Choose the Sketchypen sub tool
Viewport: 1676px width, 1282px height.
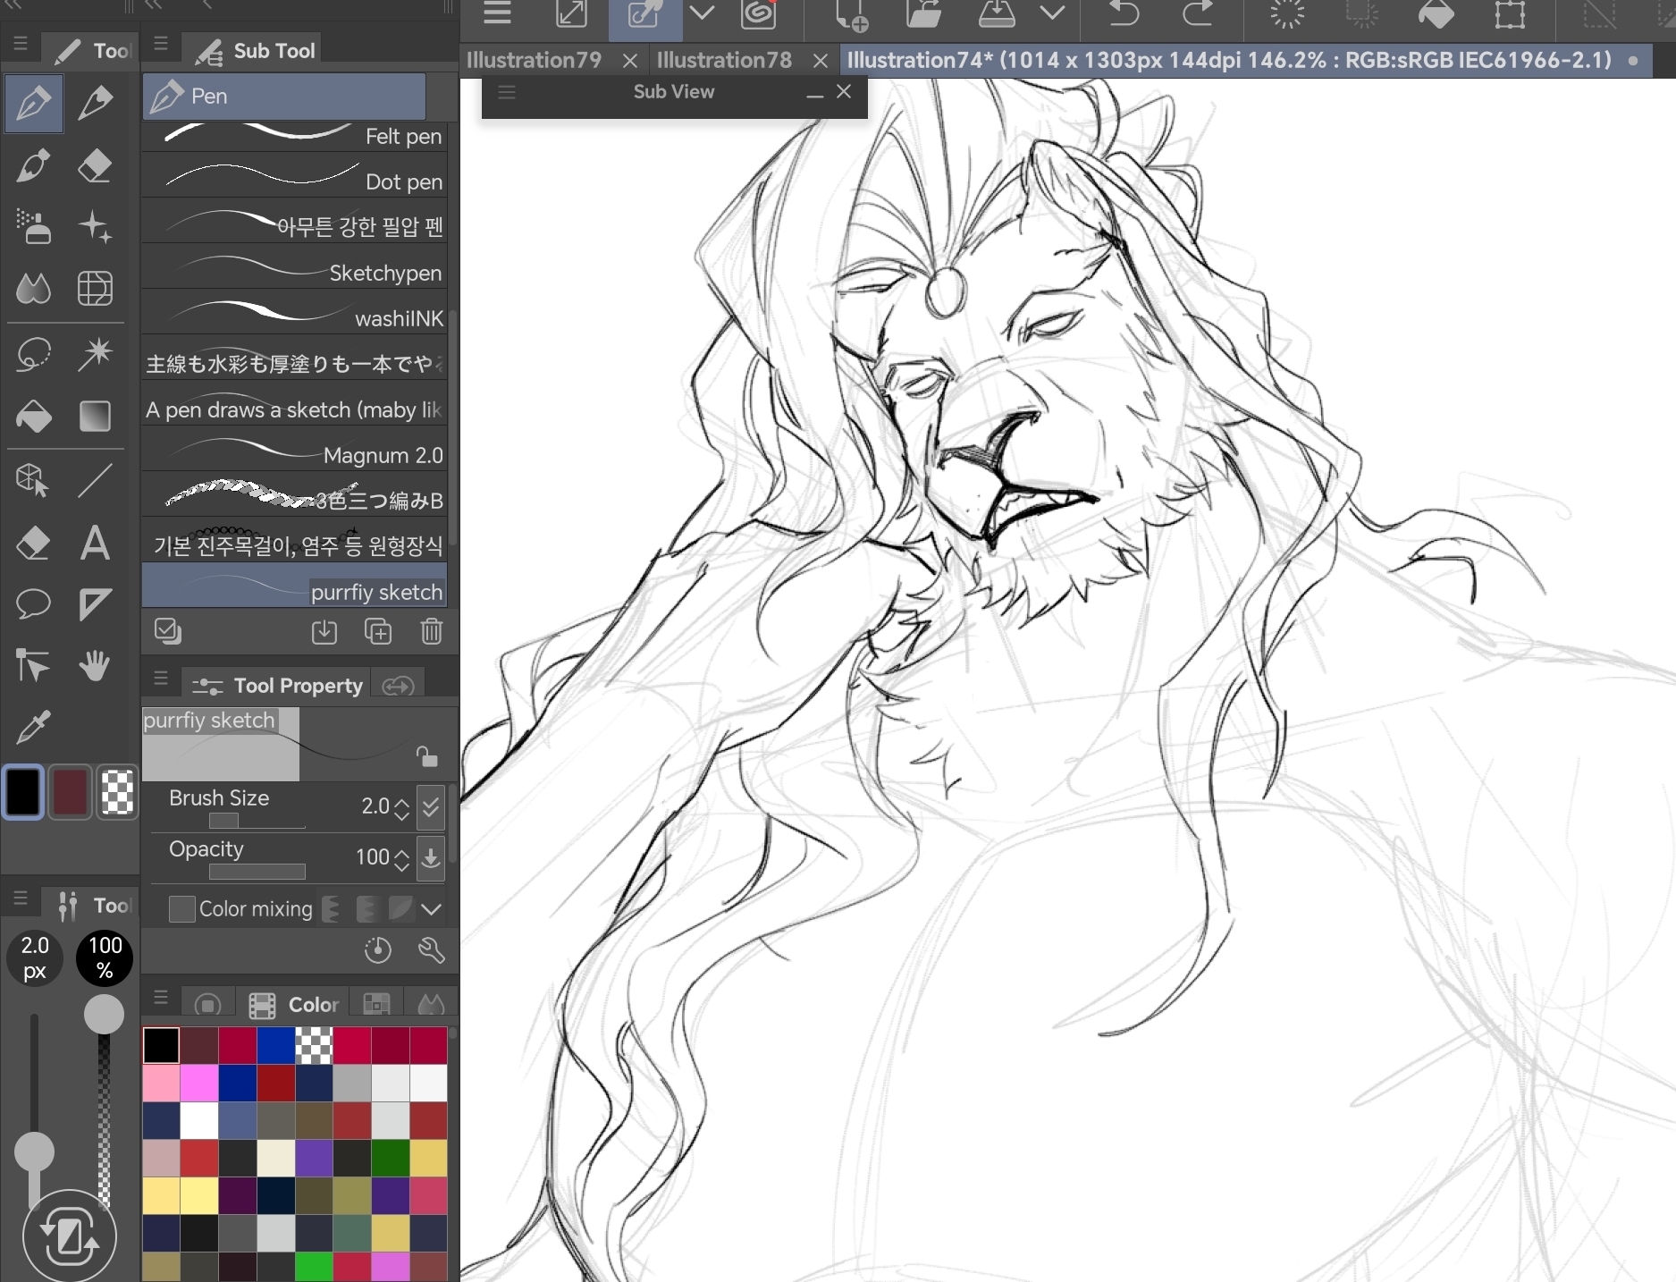[295, 273]
